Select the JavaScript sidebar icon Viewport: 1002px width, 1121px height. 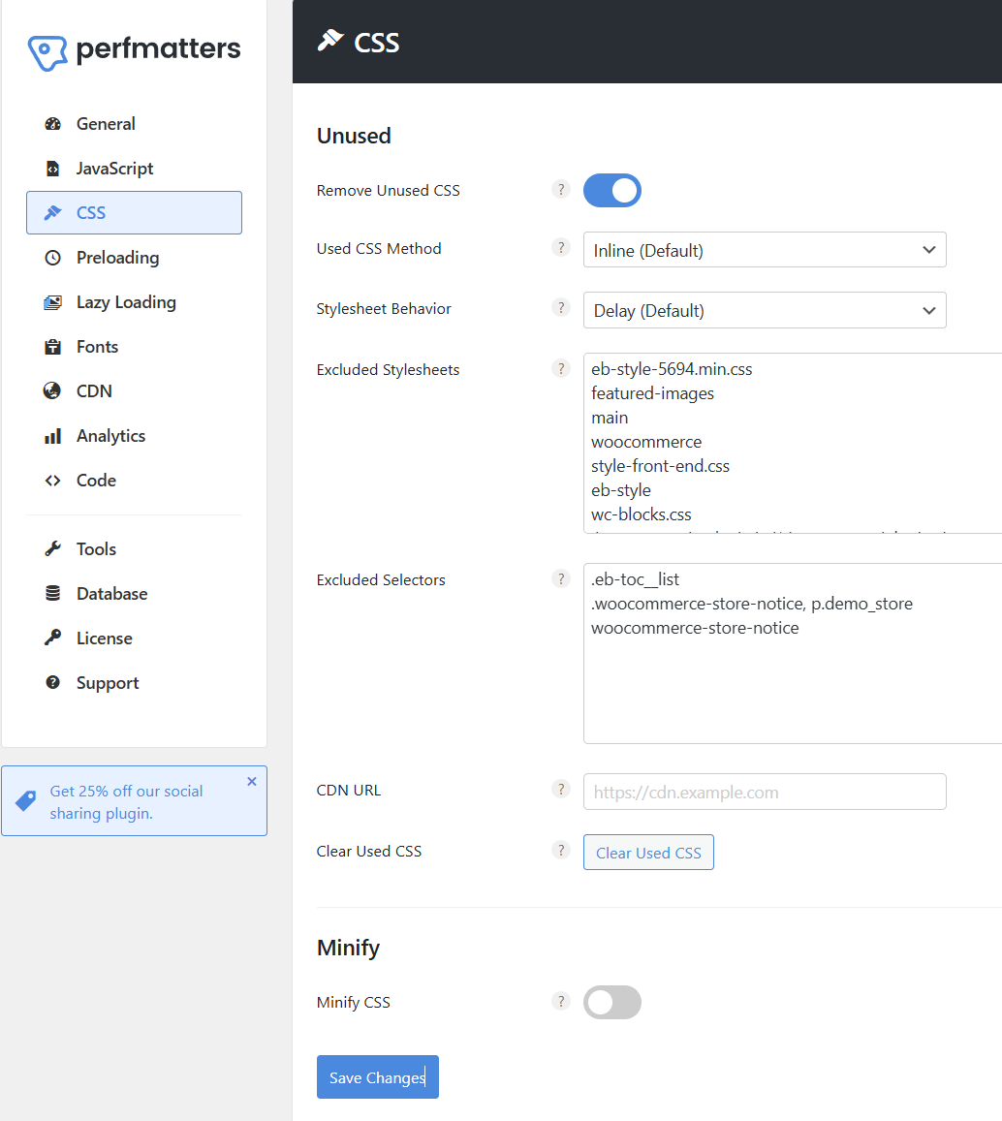53,168
